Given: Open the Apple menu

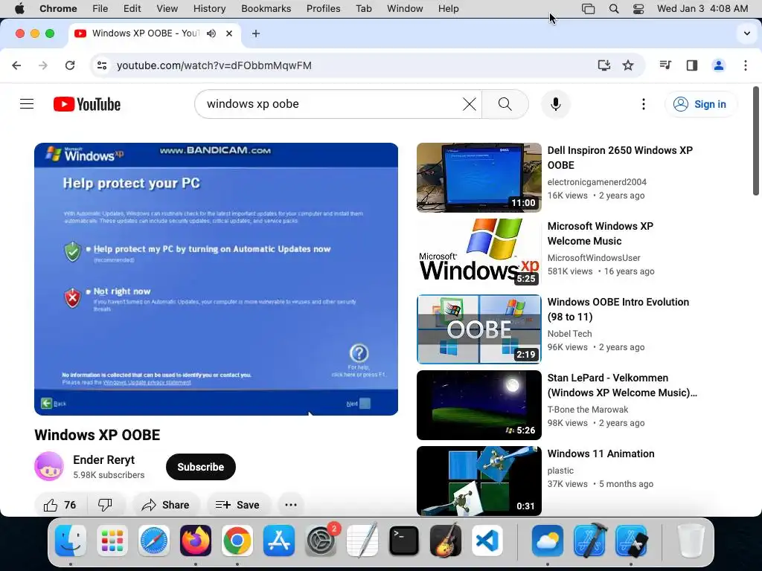Looking at the screenshot, I should pos(19,9).
